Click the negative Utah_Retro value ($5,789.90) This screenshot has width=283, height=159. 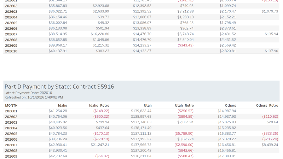pyautogui.click(x=184, y=134)
